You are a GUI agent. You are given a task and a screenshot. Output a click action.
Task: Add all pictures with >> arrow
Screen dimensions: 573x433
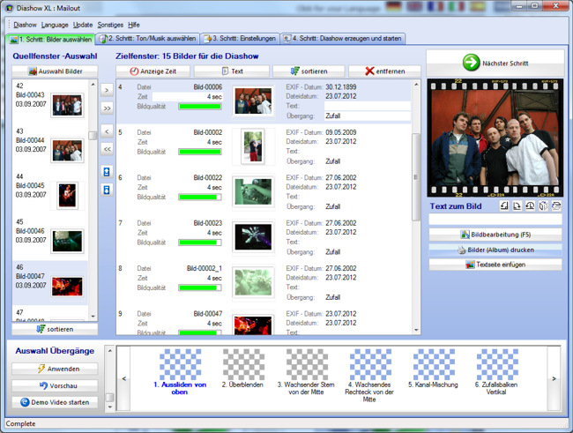(x=107, y=108)
